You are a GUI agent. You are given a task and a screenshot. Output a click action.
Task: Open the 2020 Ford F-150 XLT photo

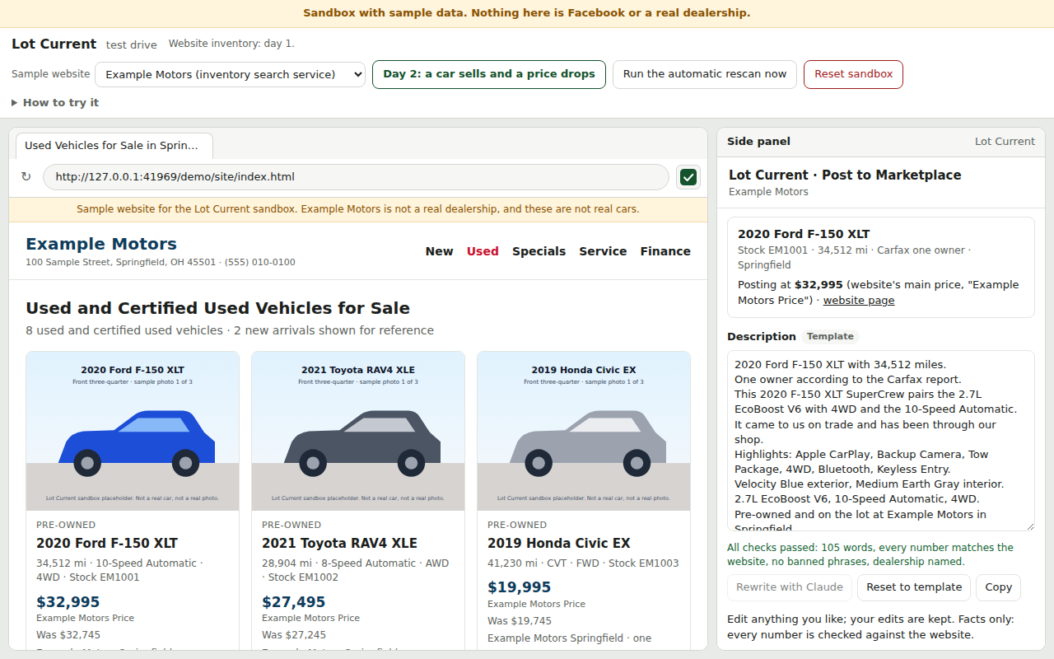133,432
